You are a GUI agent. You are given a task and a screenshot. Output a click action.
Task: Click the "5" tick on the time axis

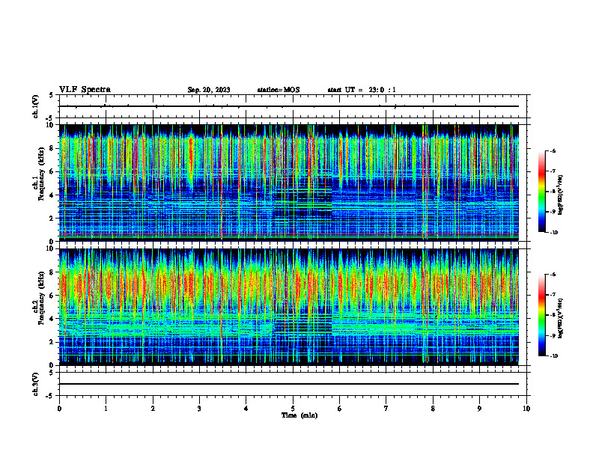(293, 409)
